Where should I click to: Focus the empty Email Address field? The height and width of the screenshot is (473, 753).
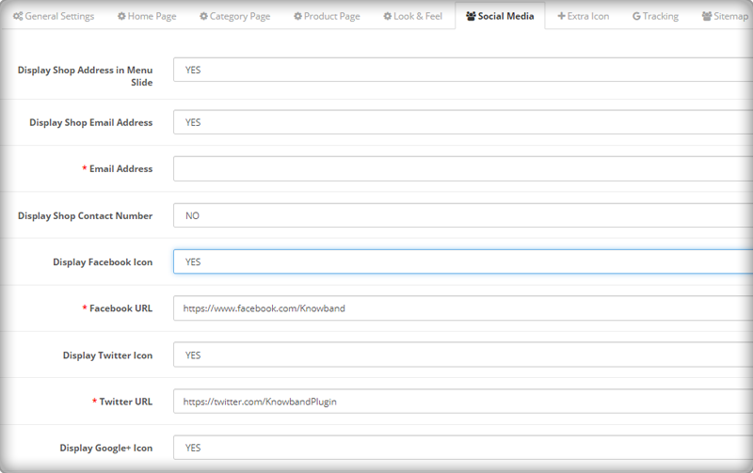pyautogui.click(x=463, y=169)
